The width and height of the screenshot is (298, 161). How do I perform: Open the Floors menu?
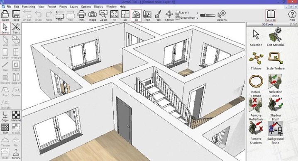pos(63,7)
